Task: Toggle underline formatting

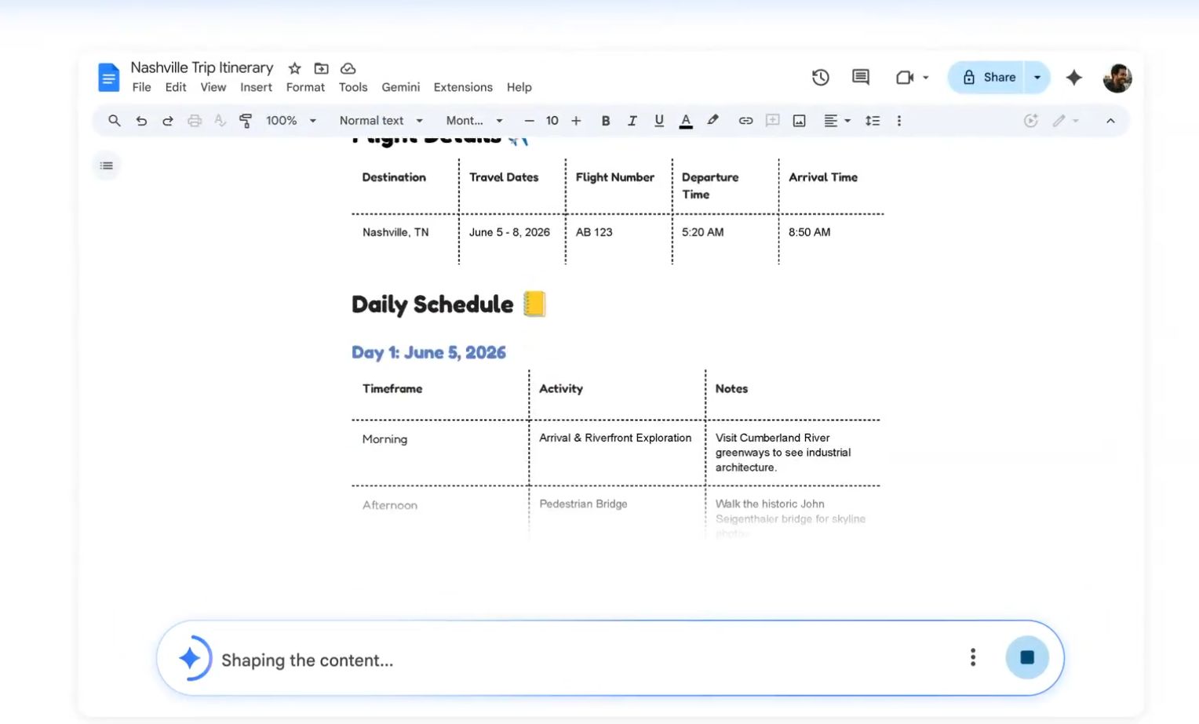Action: (x=659, y=121)
